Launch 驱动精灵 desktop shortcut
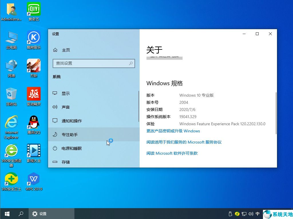 [x=34, y=97]
